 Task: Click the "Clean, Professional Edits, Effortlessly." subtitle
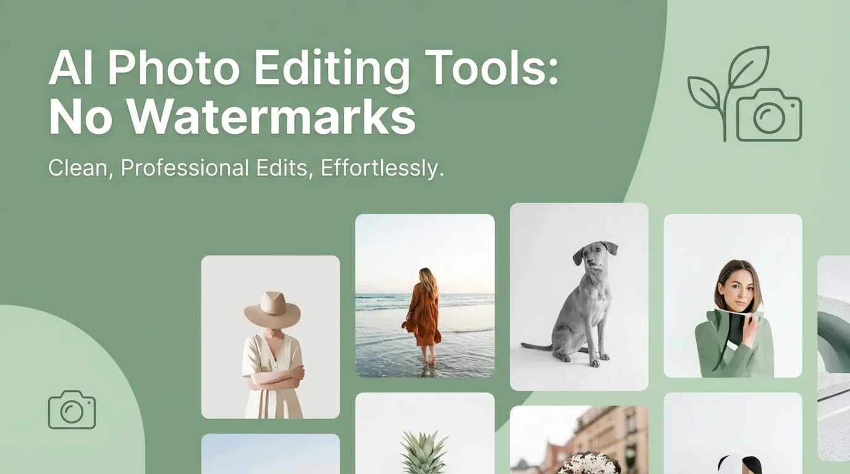pyautogui.click(x=246, y=168)
